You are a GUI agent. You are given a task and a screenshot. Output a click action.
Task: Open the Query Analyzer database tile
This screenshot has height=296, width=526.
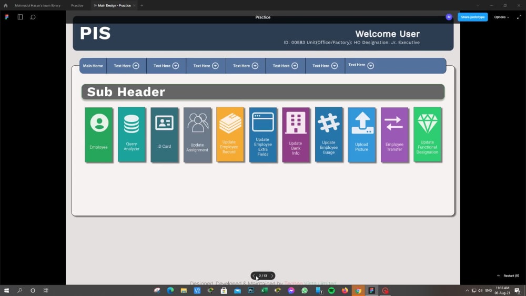click(131, 135)
